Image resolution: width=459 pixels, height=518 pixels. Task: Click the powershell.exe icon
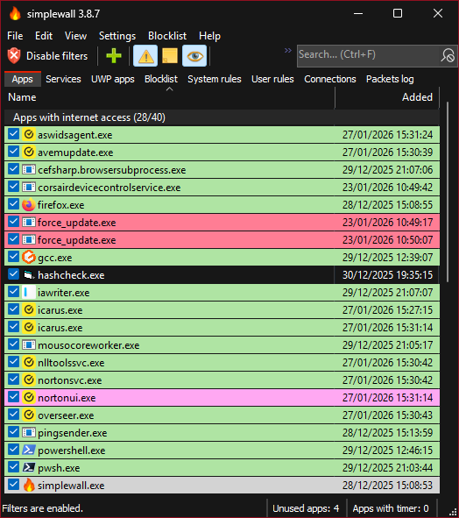click(x=29, y=450)
